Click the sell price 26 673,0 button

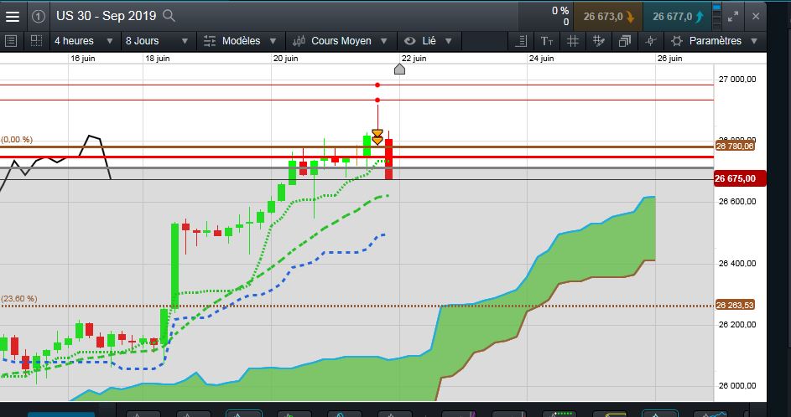[608, 17]
